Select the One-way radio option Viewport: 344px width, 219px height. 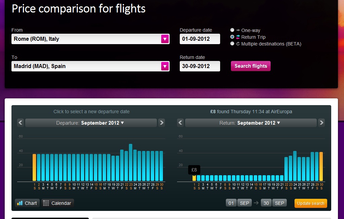pos(232,30)
